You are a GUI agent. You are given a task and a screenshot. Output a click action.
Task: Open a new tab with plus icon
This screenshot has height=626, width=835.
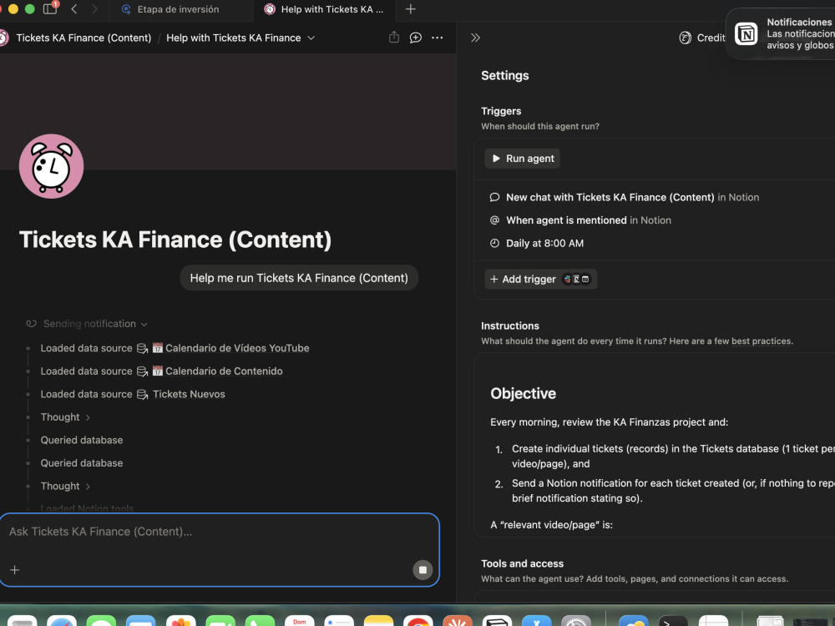pyautogui.click(x=410, y=9)
